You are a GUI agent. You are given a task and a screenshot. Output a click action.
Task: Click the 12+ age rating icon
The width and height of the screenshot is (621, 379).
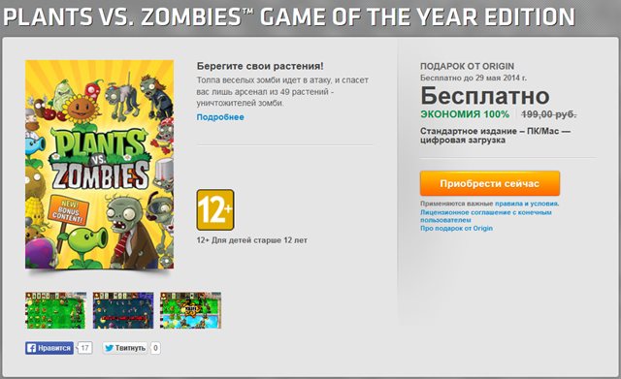coord(215,209)
